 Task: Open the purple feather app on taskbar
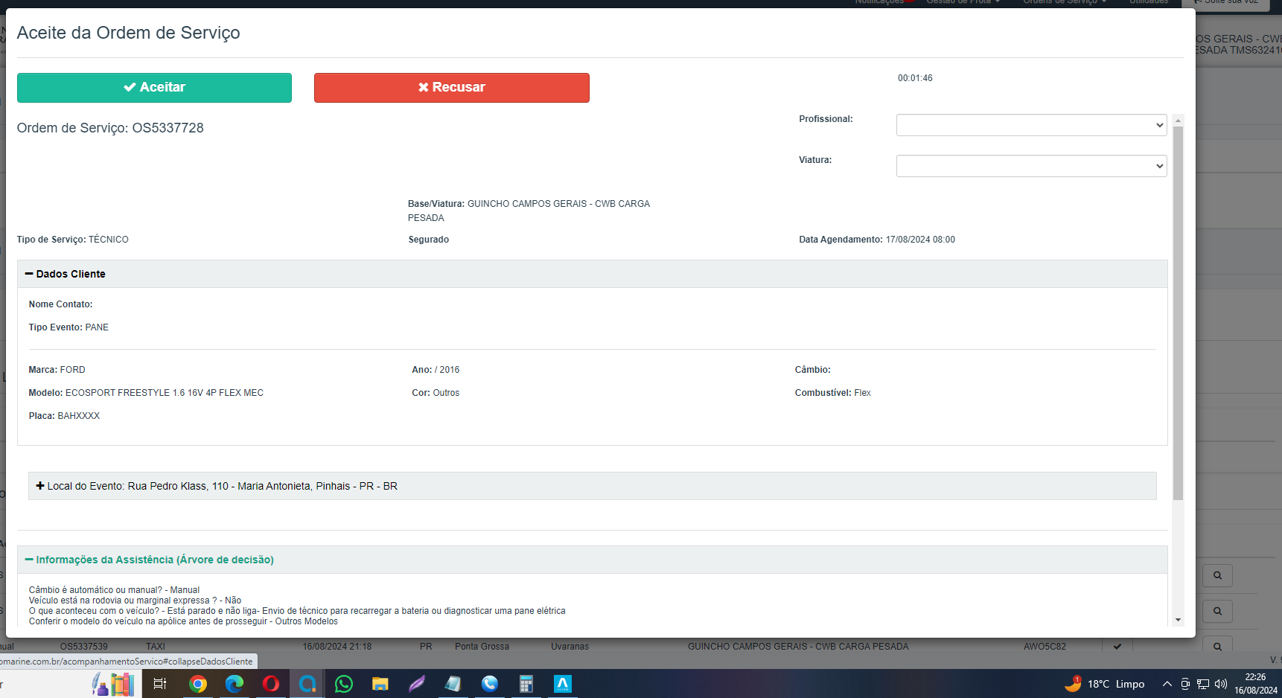pos(417,684)
